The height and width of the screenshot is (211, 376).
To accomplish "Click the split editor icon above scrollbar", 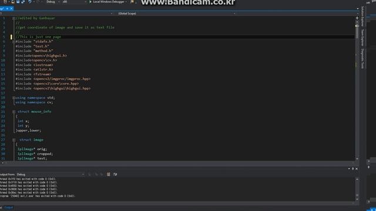I will point(357,18).
